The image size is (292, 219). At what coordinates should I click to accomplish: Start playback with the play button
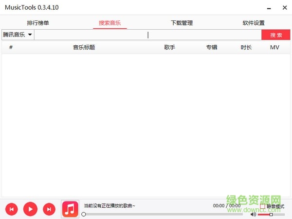(x=30, y=209)
